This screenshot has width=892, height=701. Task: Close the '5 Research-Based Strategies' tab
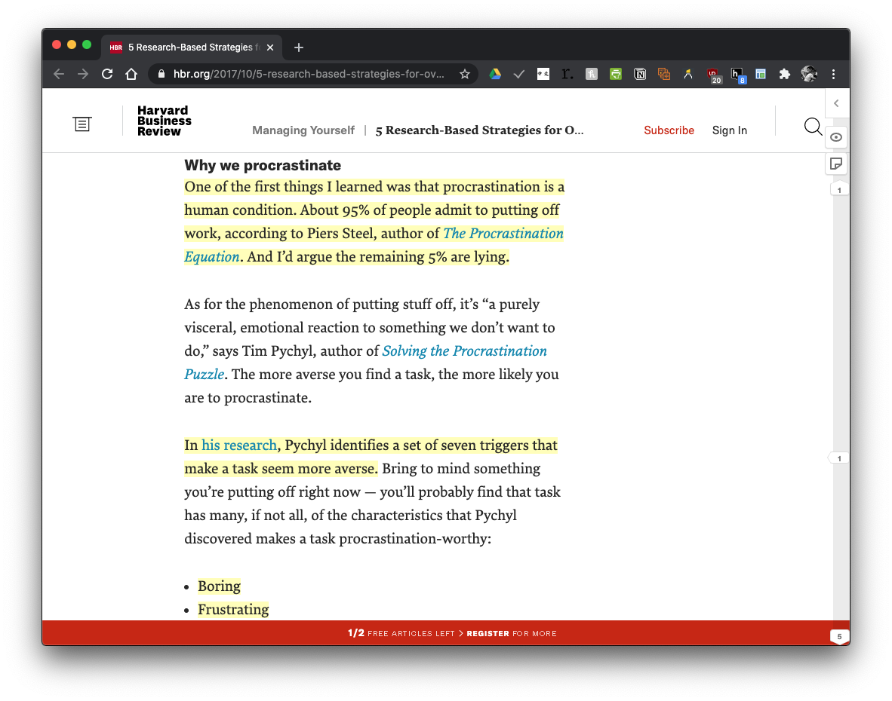pyautogui.click(x=270, y=47)
